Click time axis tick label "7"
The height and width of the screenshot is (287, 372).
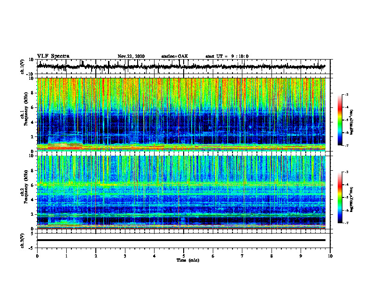242,256
